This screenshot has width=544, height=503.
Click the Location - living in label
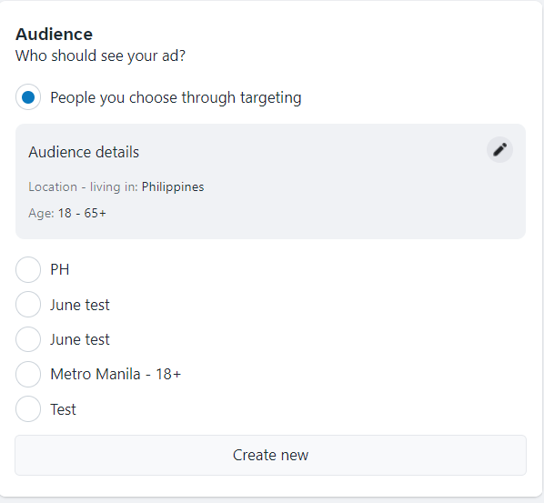click(x=84, y=187)
